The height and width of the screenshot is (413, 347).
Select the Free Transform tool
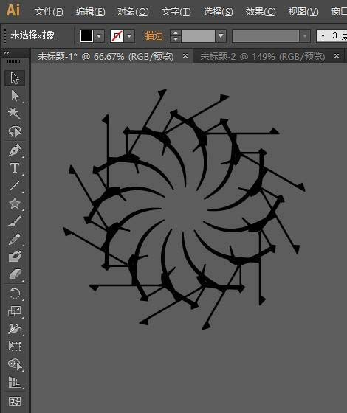15,347
